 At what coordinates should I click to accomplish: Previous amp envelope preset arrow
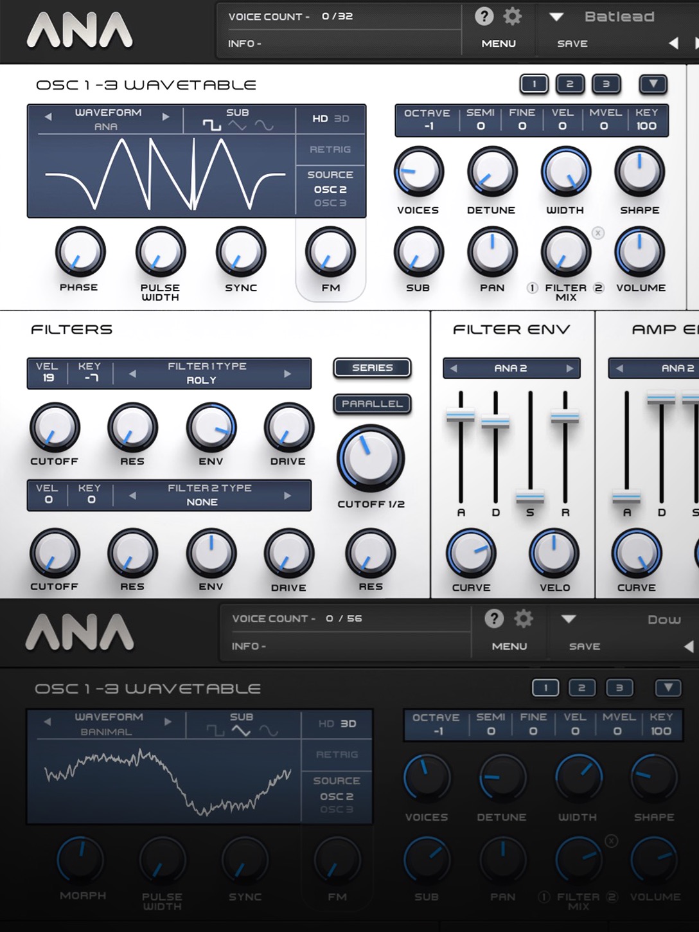click(619, 368)
